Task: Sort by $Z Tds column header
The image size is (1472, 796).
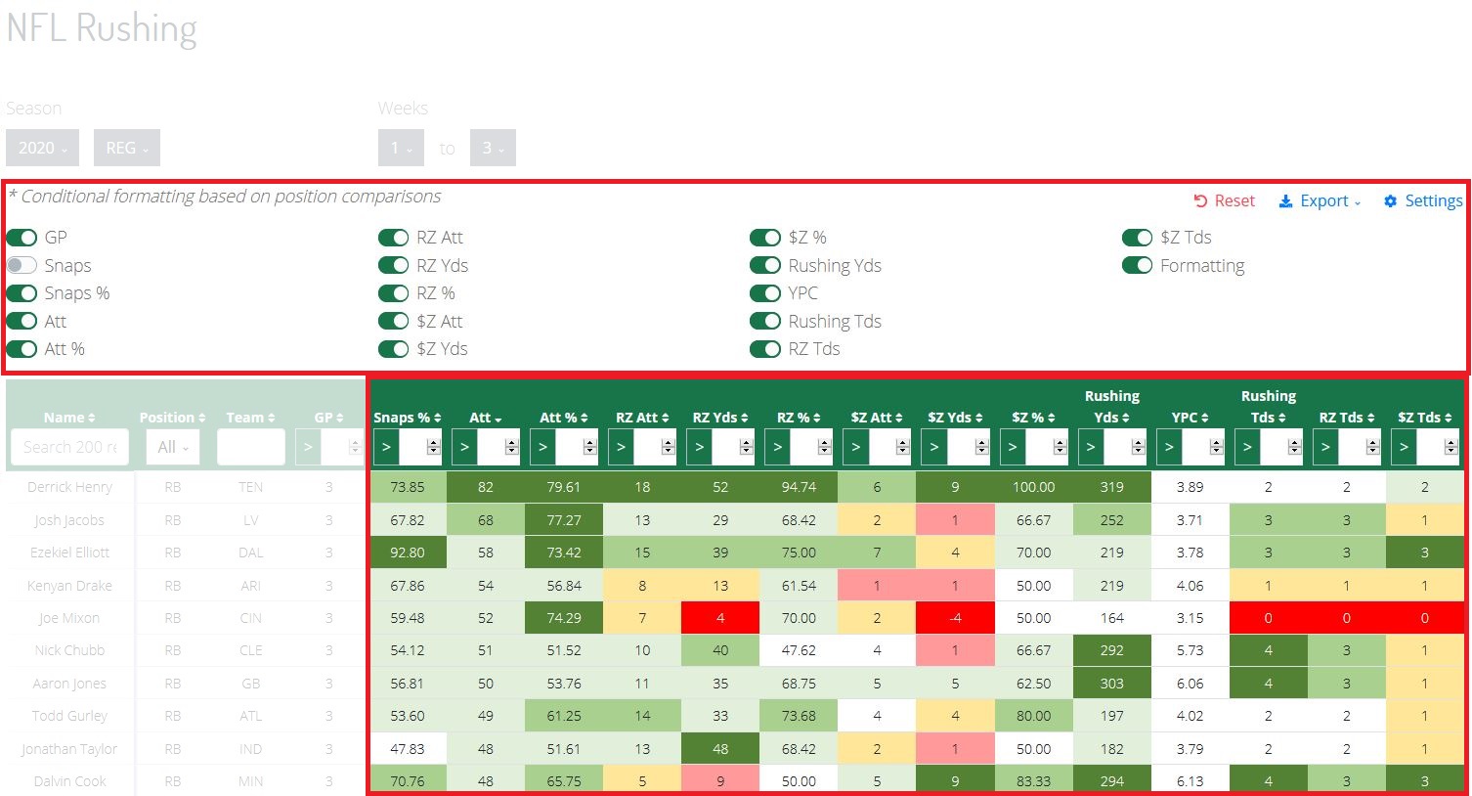Action: point(1424,418)
